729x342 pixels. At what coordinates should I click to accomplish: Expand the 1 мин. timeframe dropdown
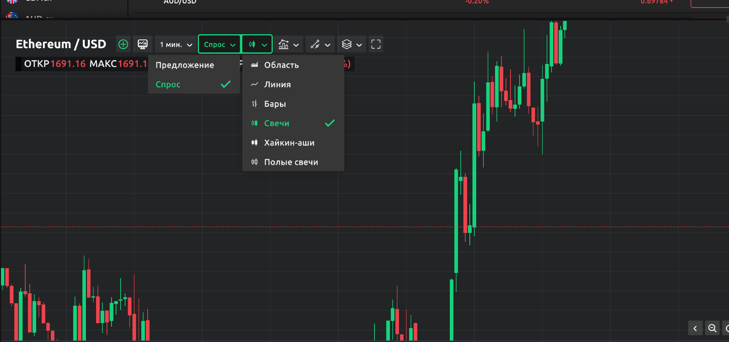click(x=176, y=44)
